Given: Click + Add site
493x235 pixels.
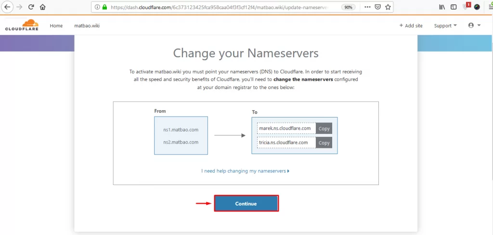Looking at the screenshot, I should point(411,26).
